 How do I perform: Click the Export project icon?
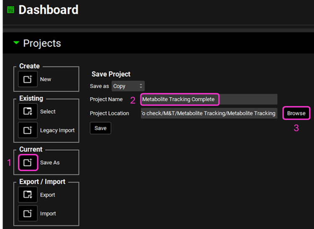click(x=28, y=195)
